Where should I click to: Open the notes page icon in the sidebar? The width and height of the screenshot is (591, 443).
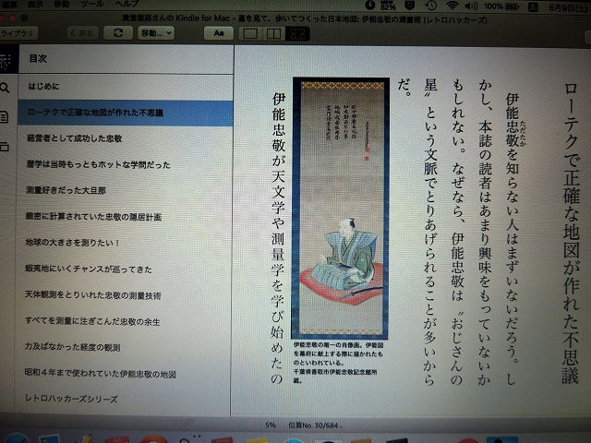tap(4, 117)
